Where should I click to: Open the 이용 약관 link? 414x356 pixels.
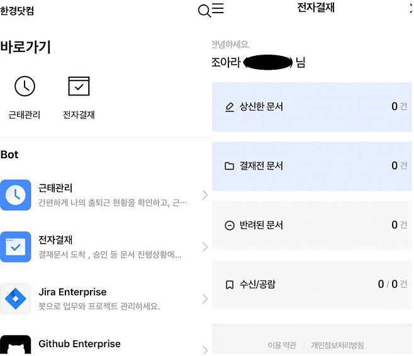point(282,345)
